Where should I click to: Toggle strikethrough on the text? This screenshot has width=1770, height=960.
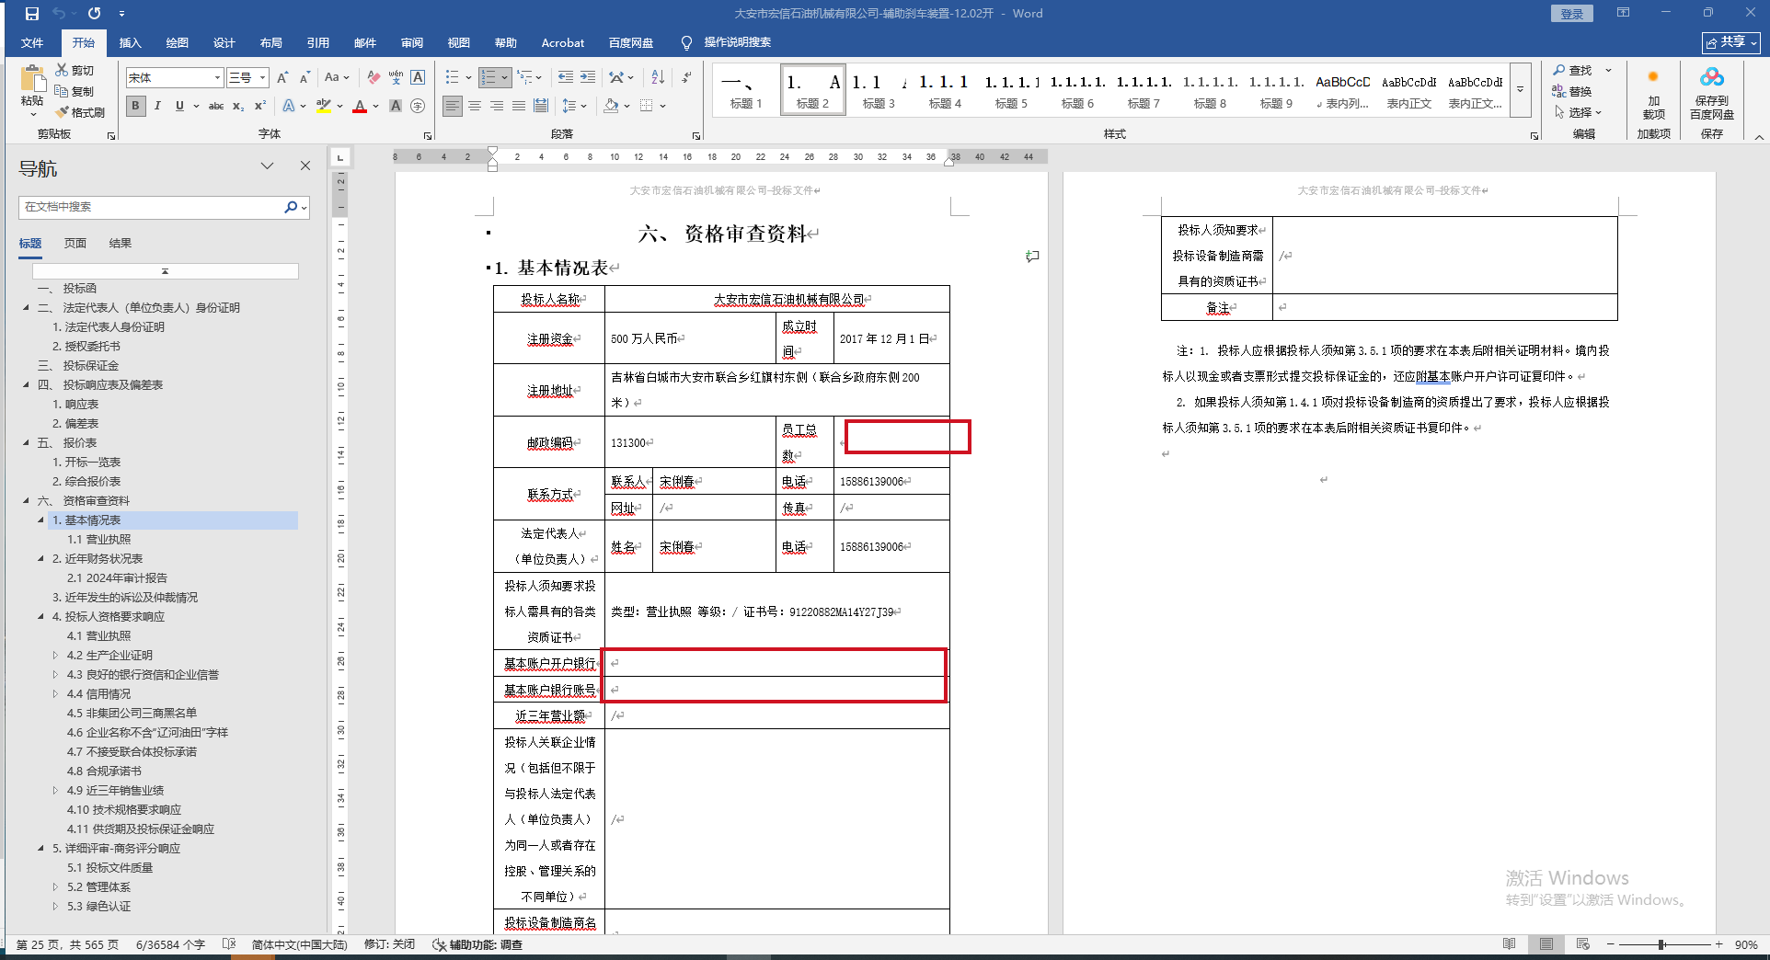click(216, 106)
